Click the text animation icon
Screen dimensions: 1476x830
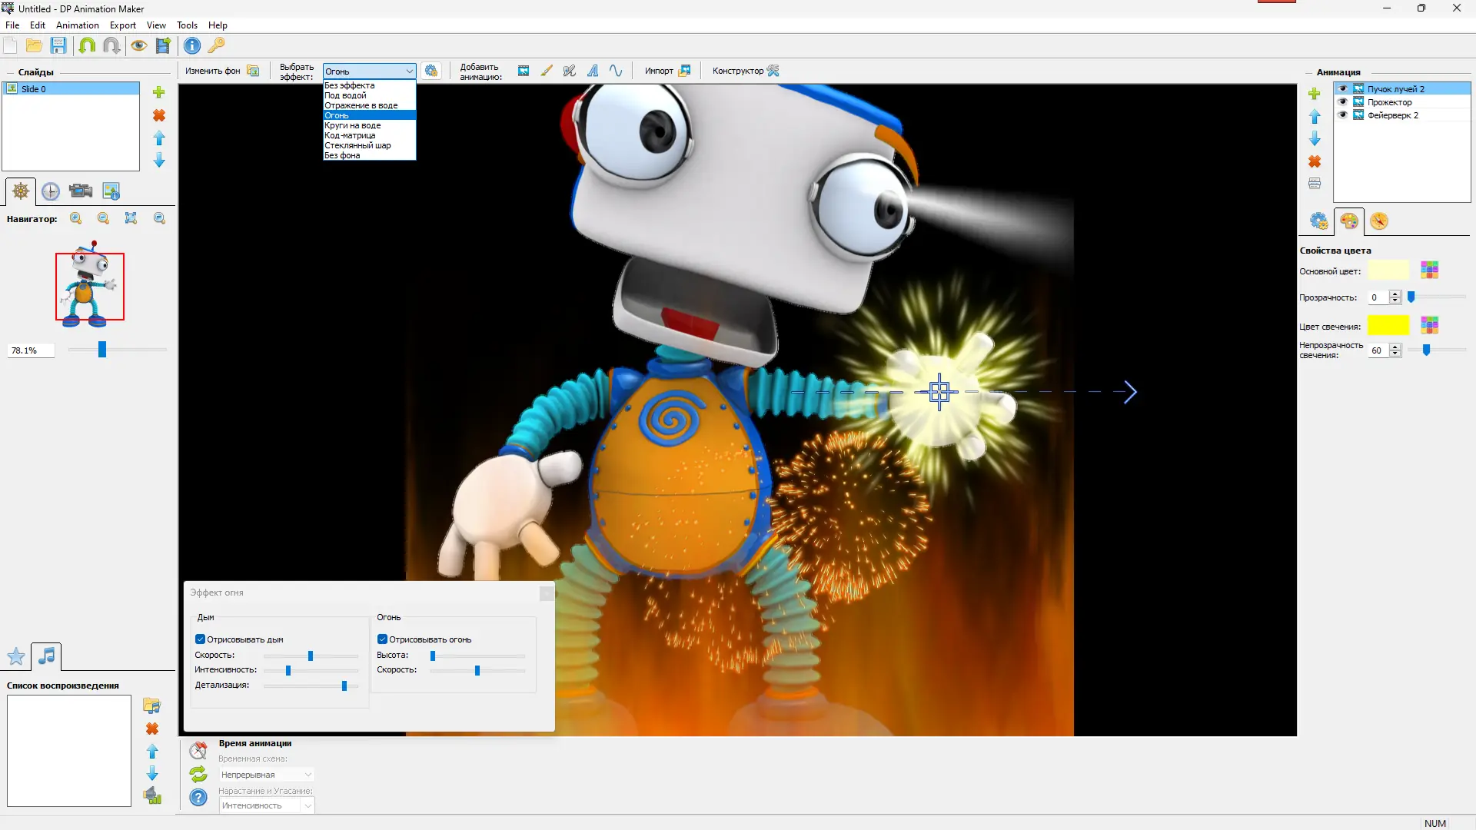point(593,71)
